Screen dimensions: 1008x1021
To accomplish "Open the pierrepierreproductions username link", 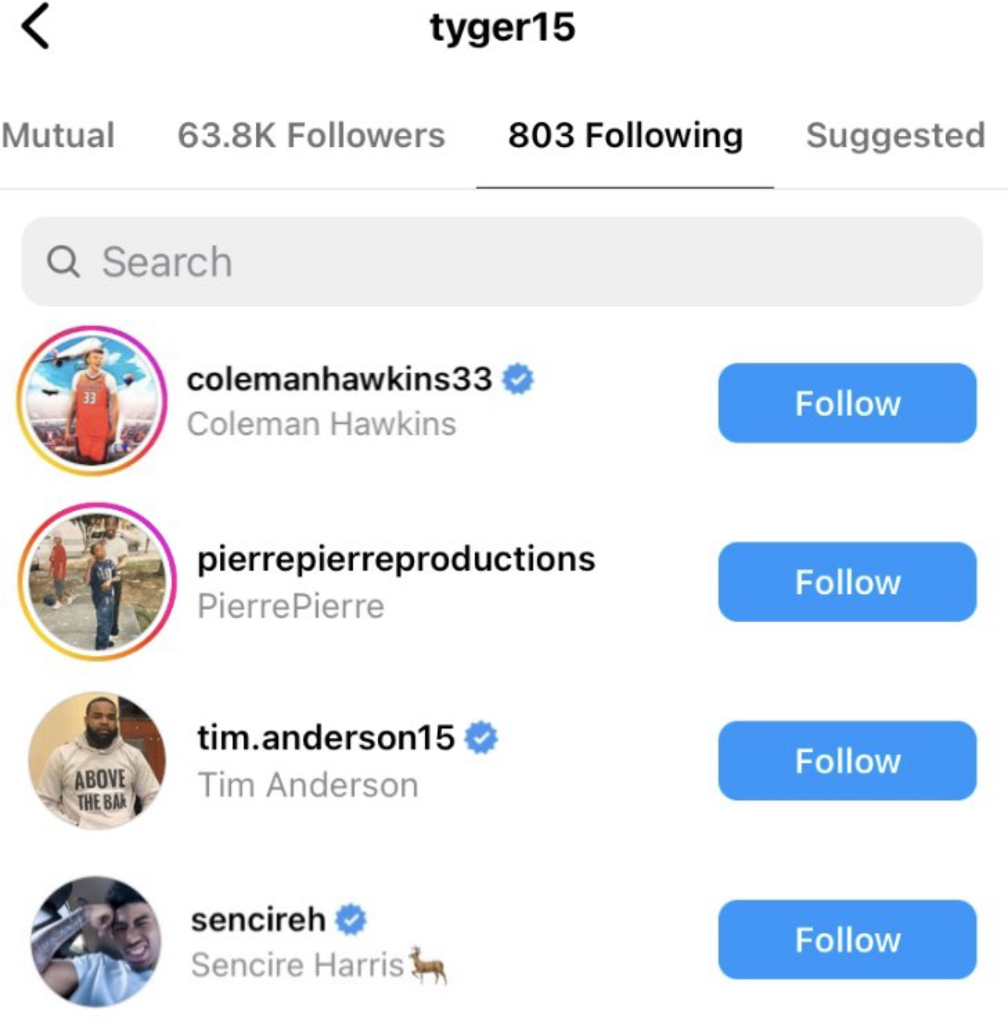I will click(x=396, y=559).
